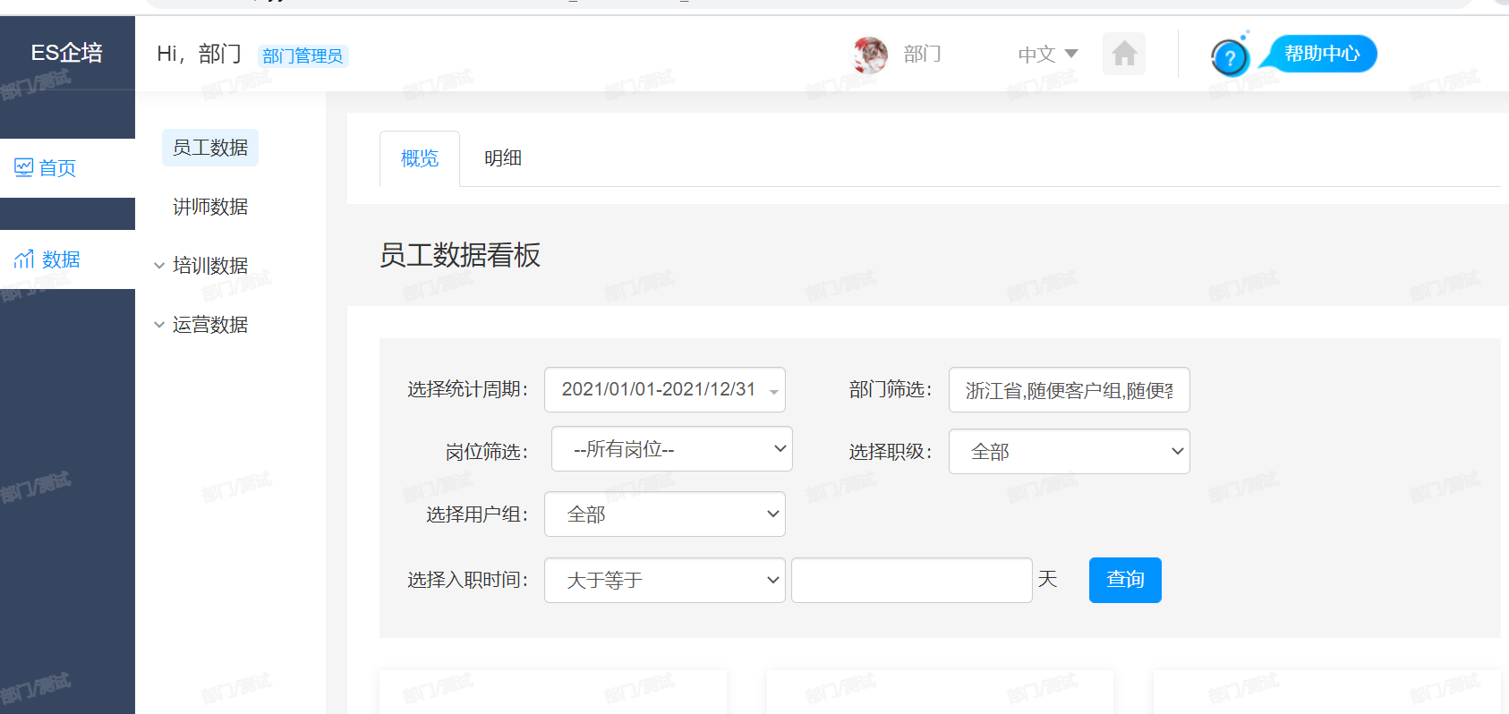Click the 部门筛选 department filter field
This screenshot has height=714, width=1509.
click(x=1070, y=389)
